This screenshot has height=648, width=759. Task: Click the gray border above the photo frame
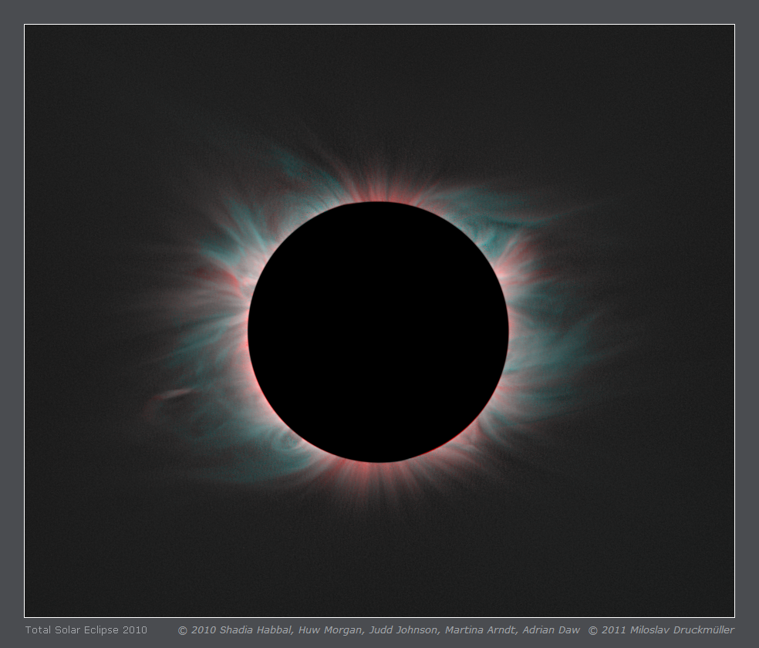[378, 12]
